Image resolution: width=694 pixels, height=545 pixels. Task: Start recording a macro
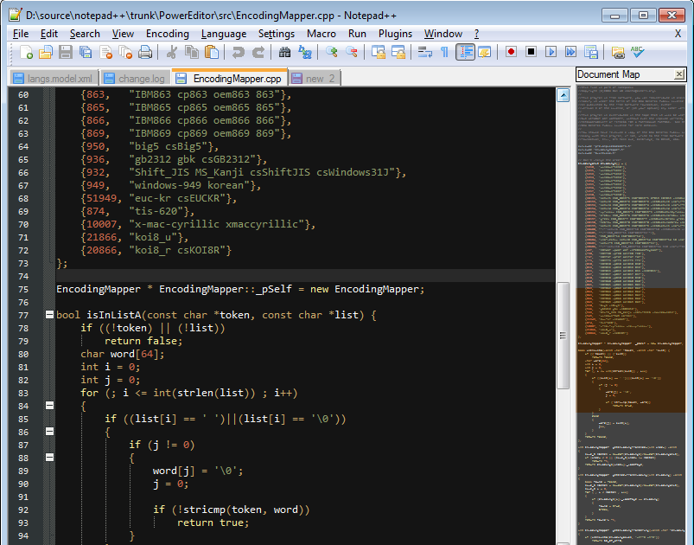[x=509, y=51]
